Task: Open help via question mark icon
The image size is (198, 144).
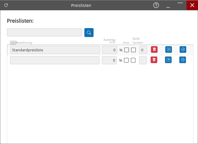Action: click(156, 5)
